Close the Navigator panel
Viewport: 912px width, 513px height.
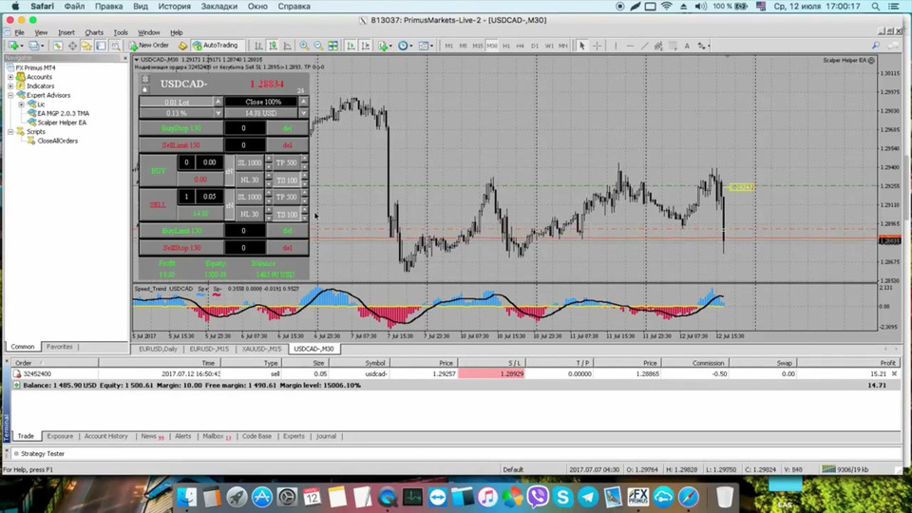[x=124, y=58]
